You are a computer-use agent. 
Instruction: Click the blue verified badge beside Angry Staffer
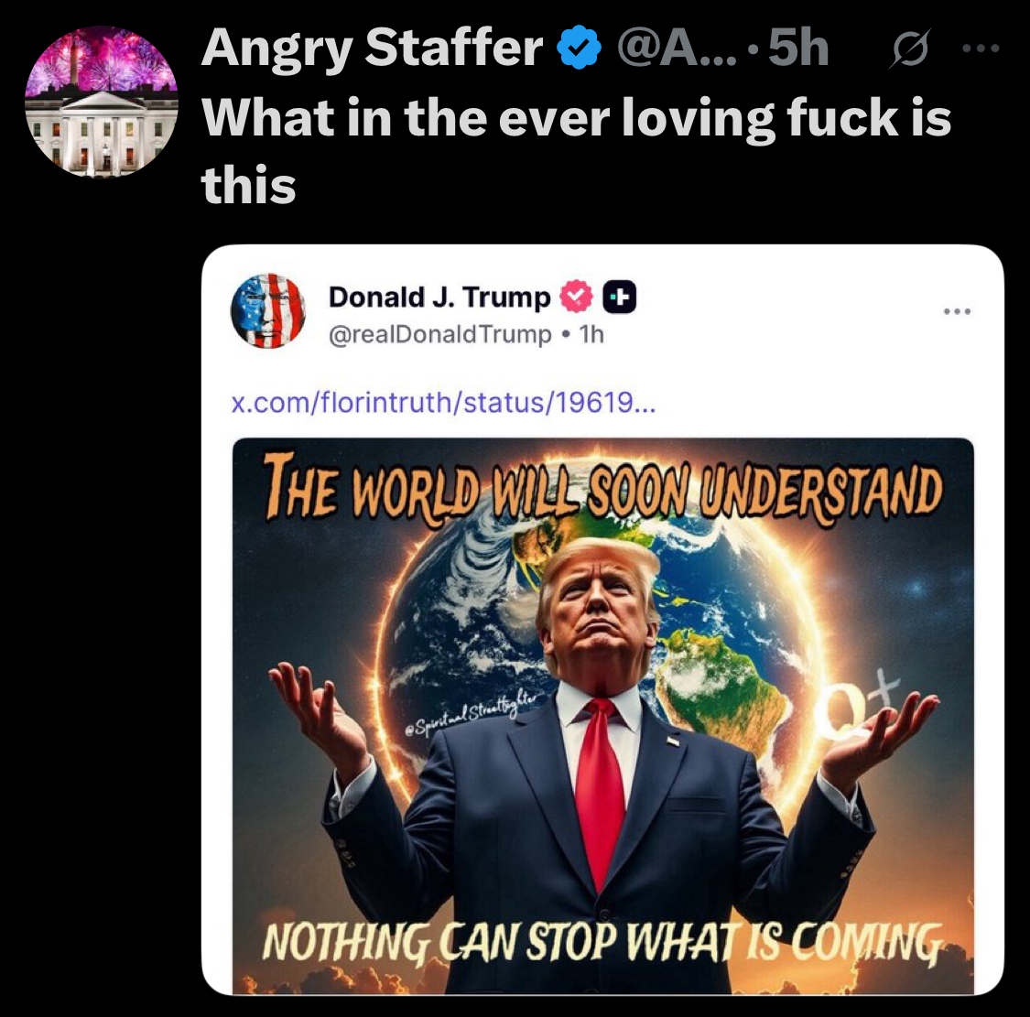pyautogui.click(x=579, y=48)
